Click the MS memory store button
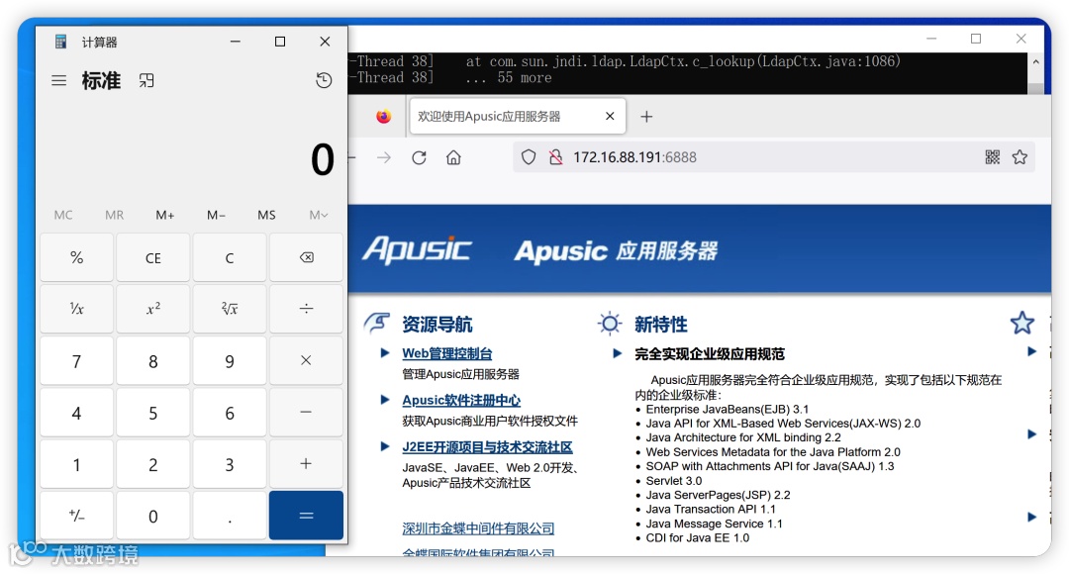Screen dimensions: 1069x574 point(266,215)
